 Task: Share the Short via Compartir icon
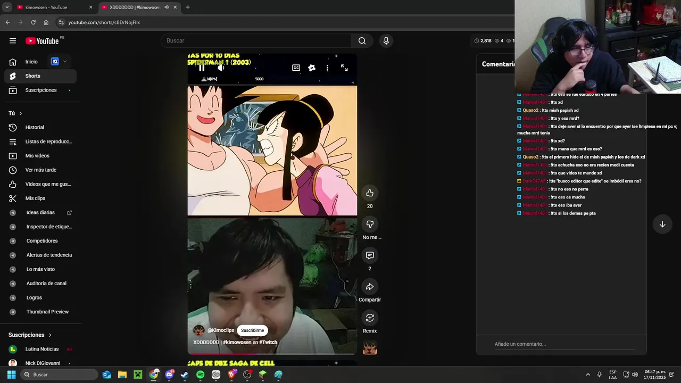pos(370,287)
